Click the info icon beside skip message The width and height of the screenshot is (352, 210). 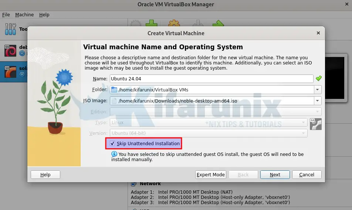[114, 154]
